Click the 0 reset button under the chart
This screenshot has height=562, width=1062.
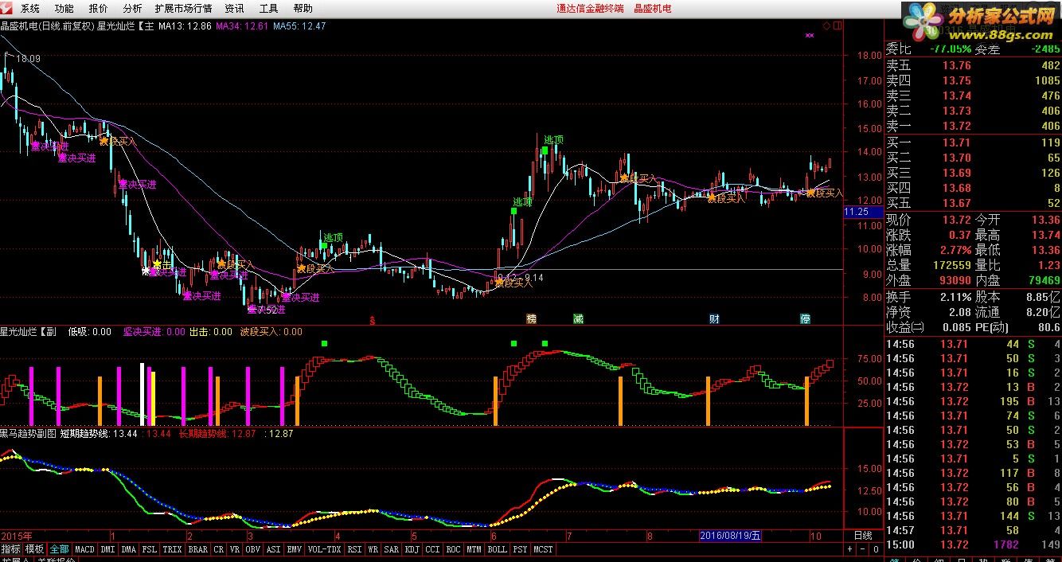tap(877, 549)
